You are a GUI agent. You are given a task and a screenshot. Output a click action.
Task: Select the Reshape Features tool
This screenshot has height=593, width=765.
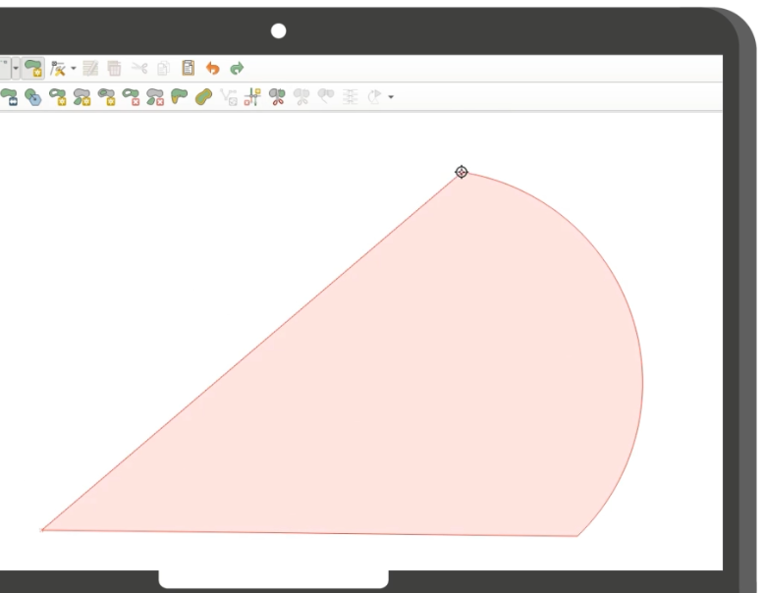180,97
